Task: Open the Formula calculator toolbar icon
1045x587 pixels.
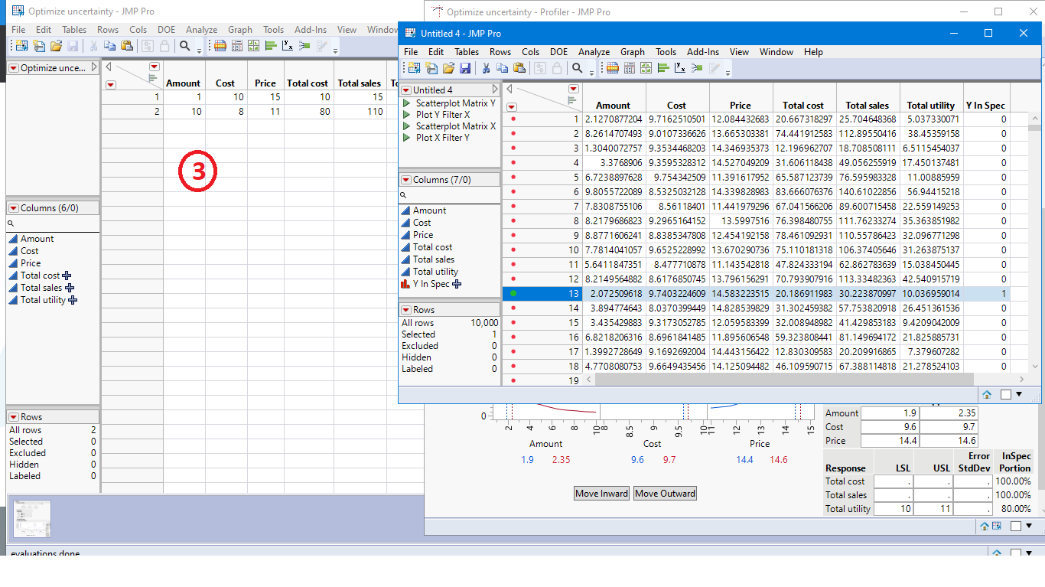Action: point(630,68)
